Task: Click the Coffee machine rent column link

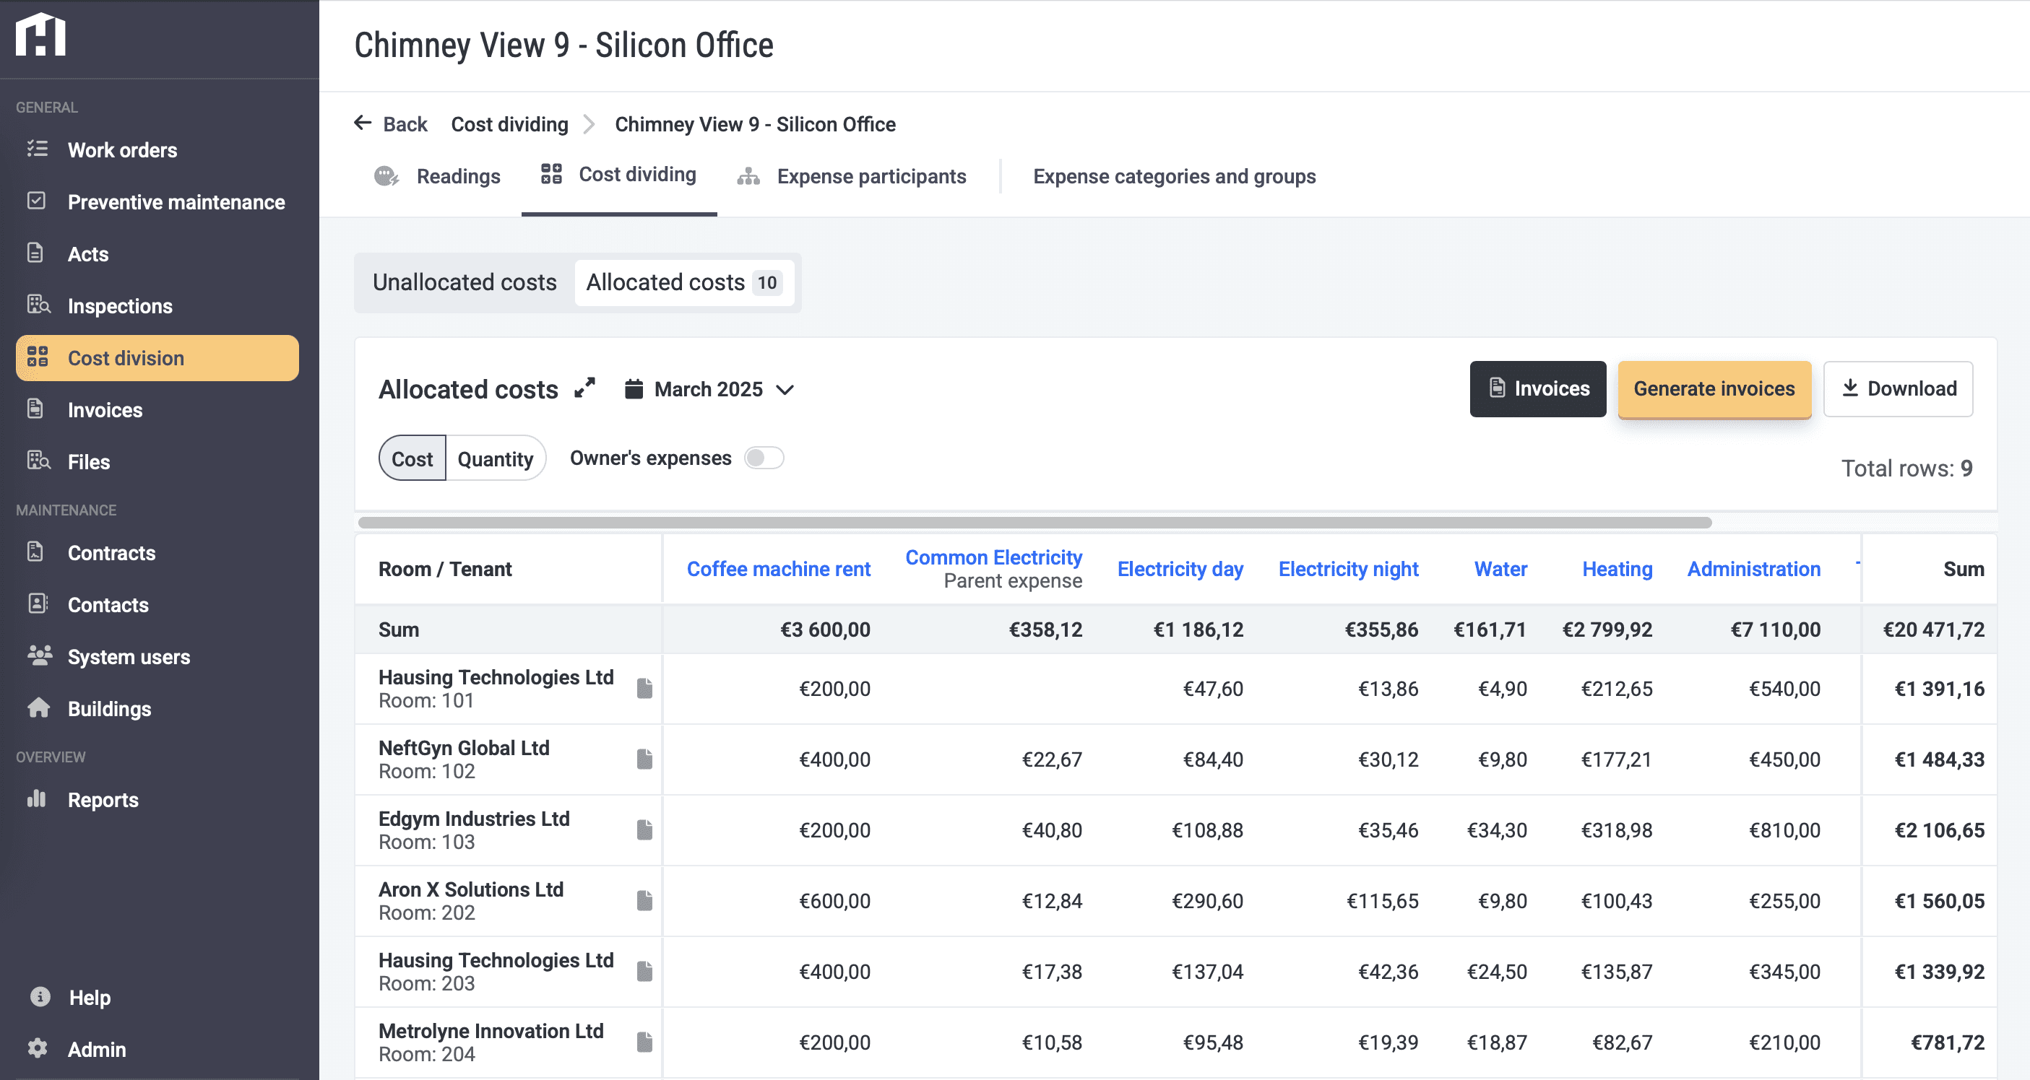Action: coord(778,569)
